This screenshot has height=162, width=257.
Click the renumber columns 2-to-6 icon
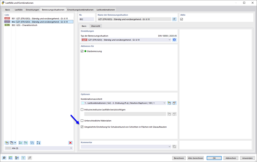pyautogui.click(x=38, y=143)
